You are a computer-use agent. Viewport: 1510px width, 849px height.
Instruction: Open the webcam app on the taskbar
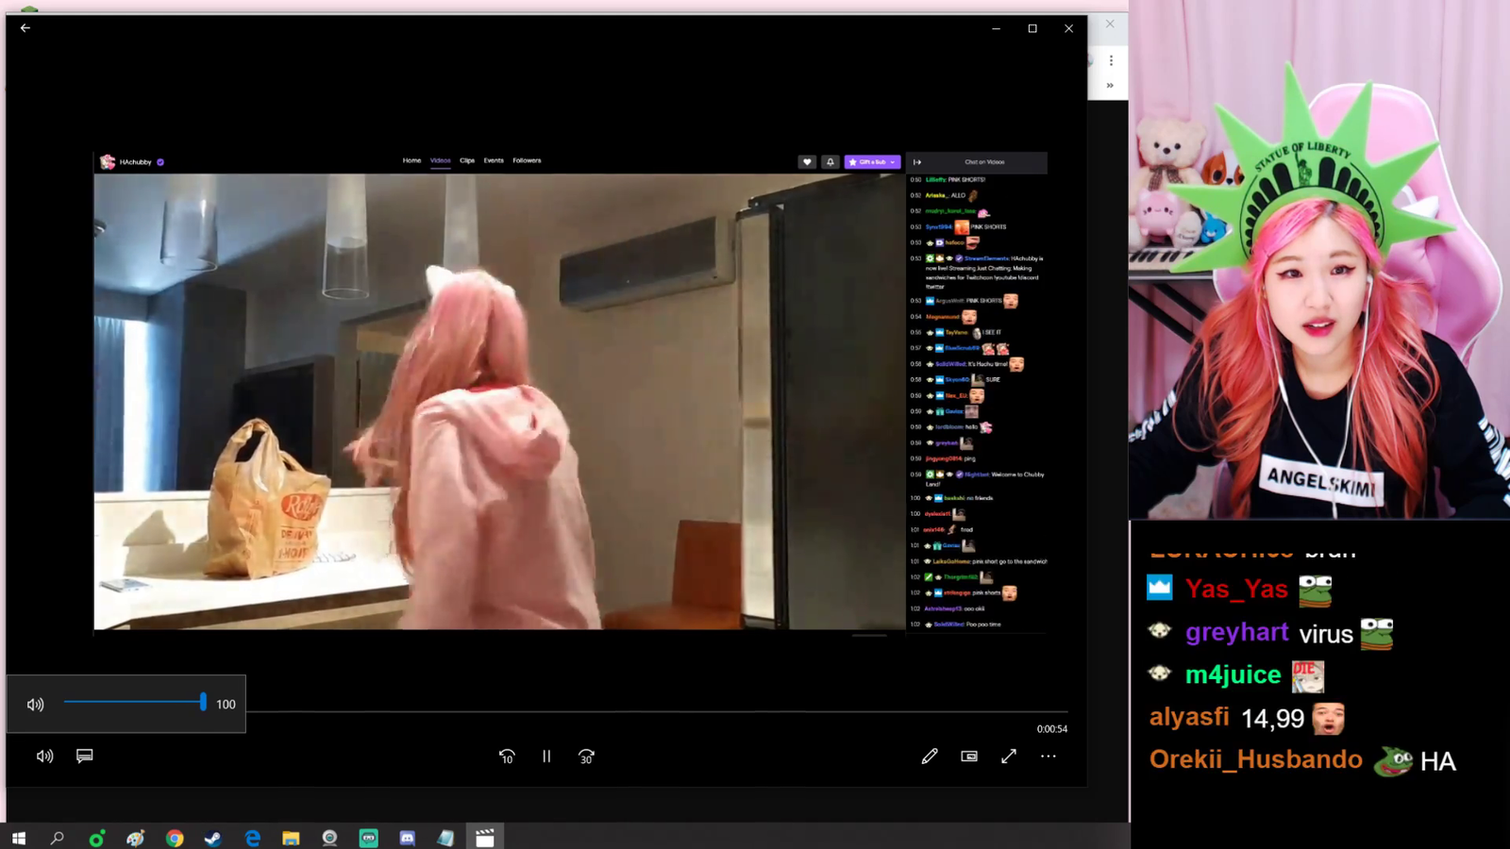329,838
